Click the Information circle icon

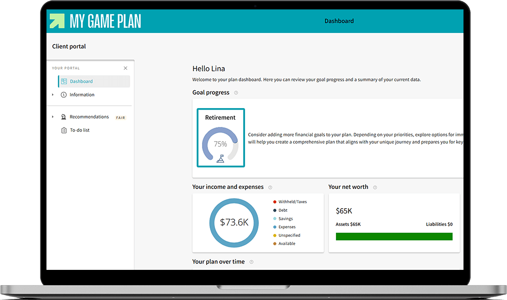[64, 95]
